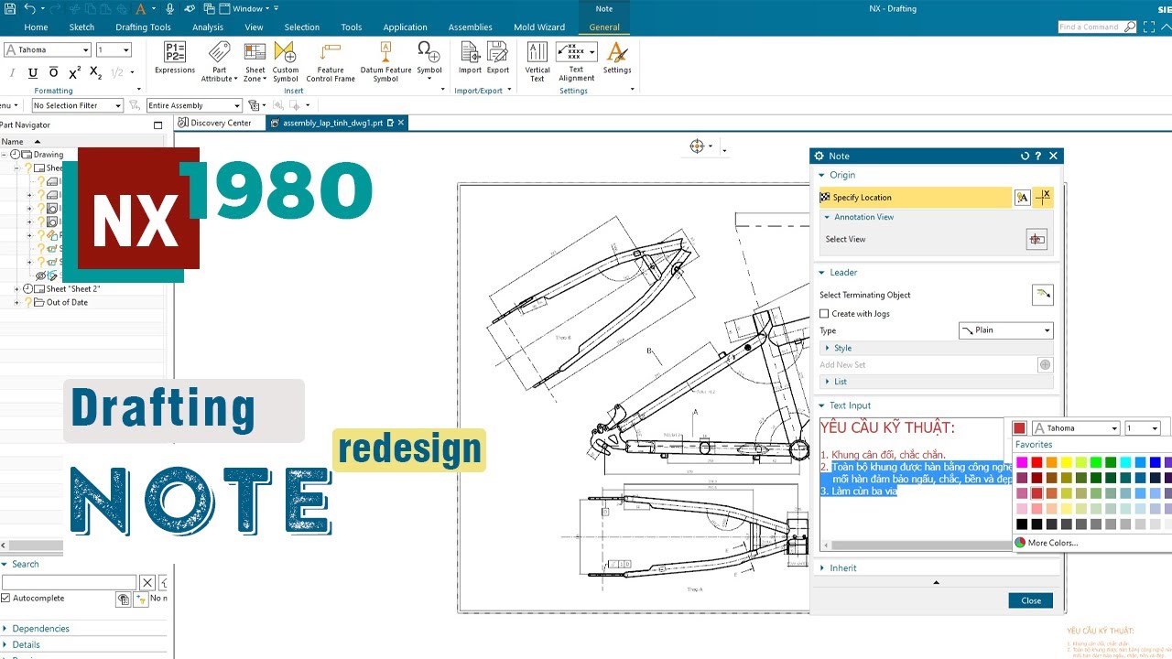Image resolution: width=1172 pixels, height=659 pixels.
Task: Reset the Note dialog
Action: coord(1025,156)
